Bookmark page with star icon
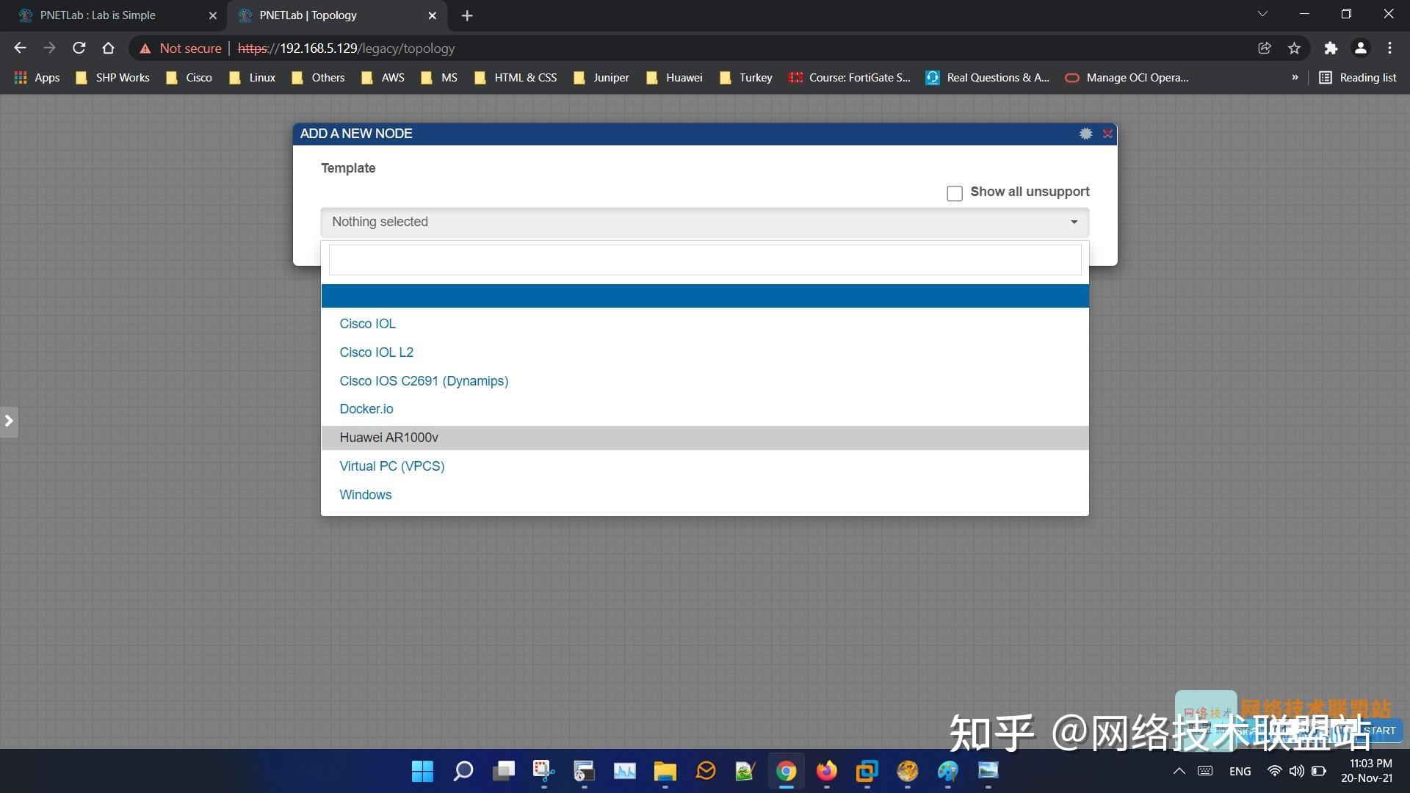The width and height of the screenshot is (1410, 793). coord(1294,48)
